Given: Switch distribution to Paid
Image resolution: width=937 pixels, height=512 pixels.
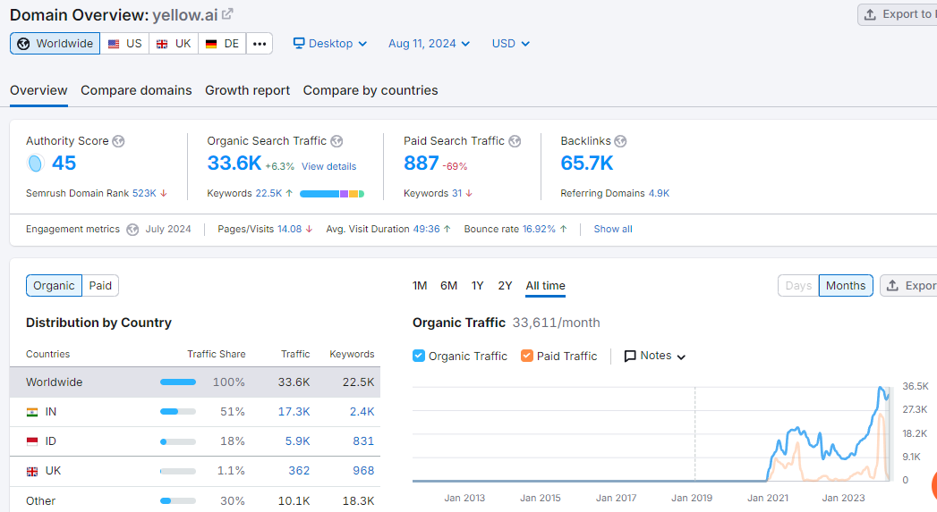Looking at the screenshot, I should 100,285.
